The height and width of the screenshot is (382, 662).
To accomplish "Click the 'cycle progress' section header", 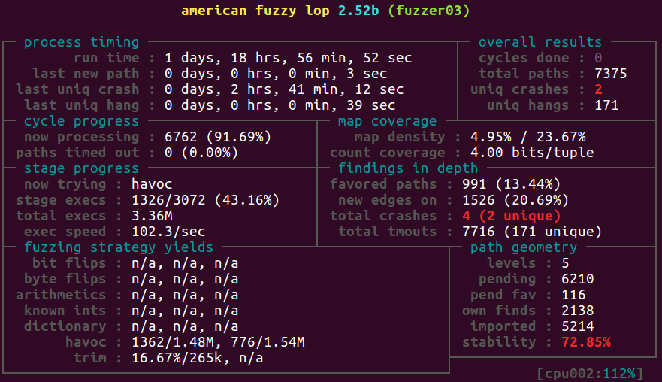I will [81, 121].
